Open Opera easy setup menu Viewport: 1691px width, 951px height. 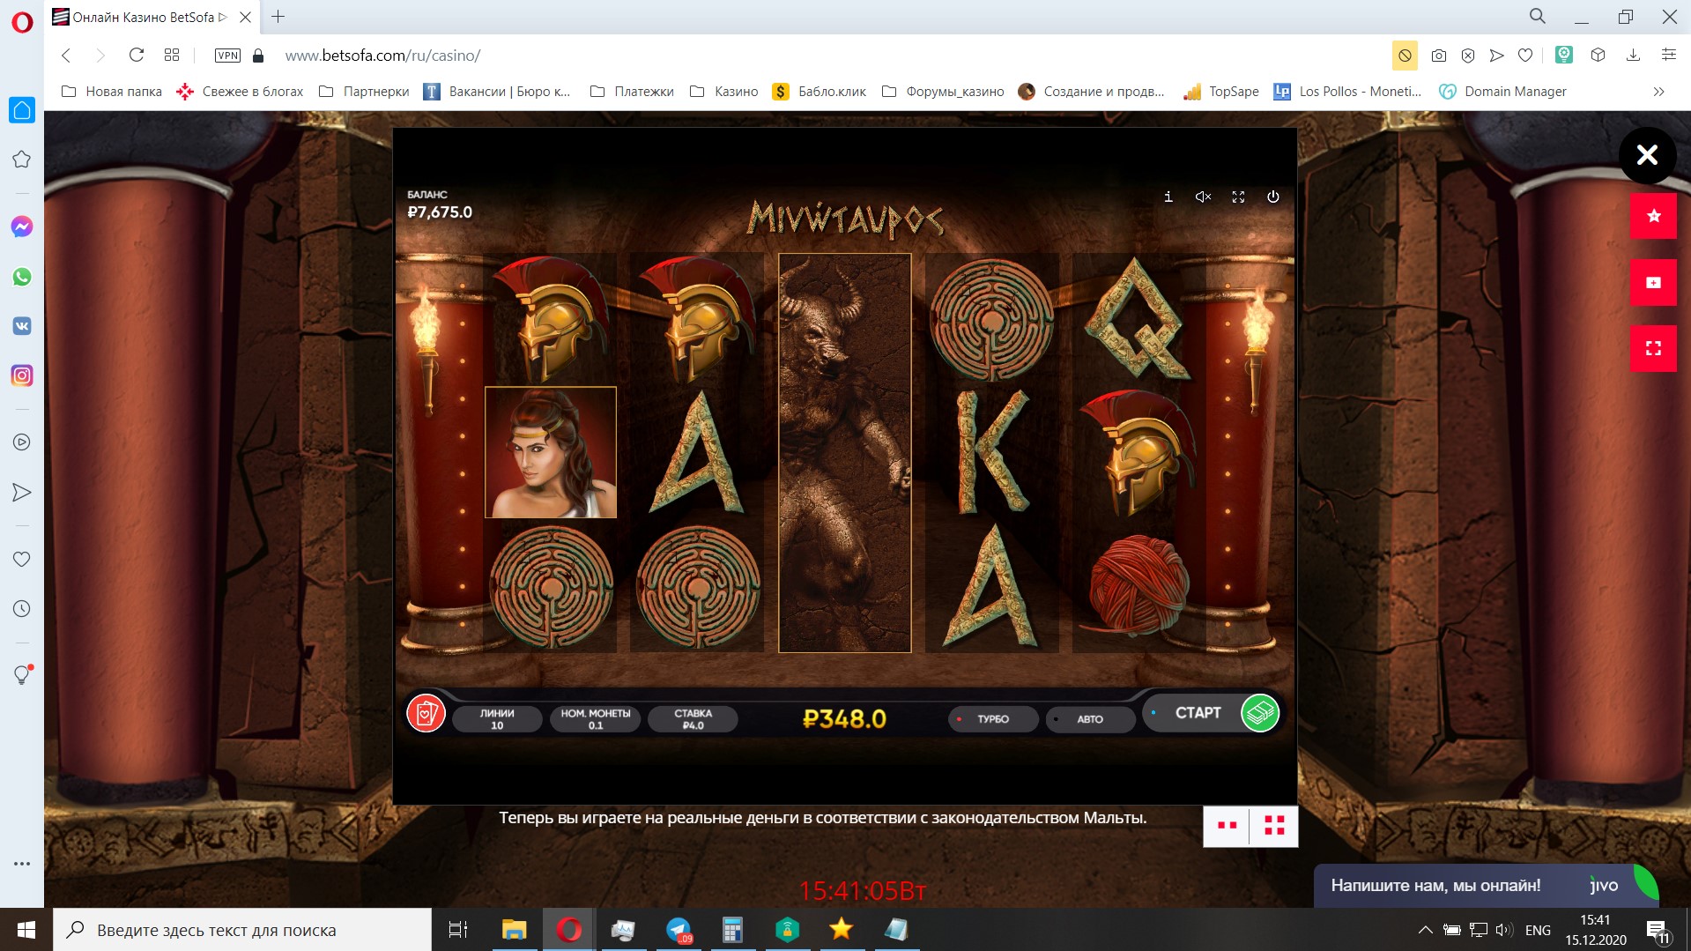1668,56
